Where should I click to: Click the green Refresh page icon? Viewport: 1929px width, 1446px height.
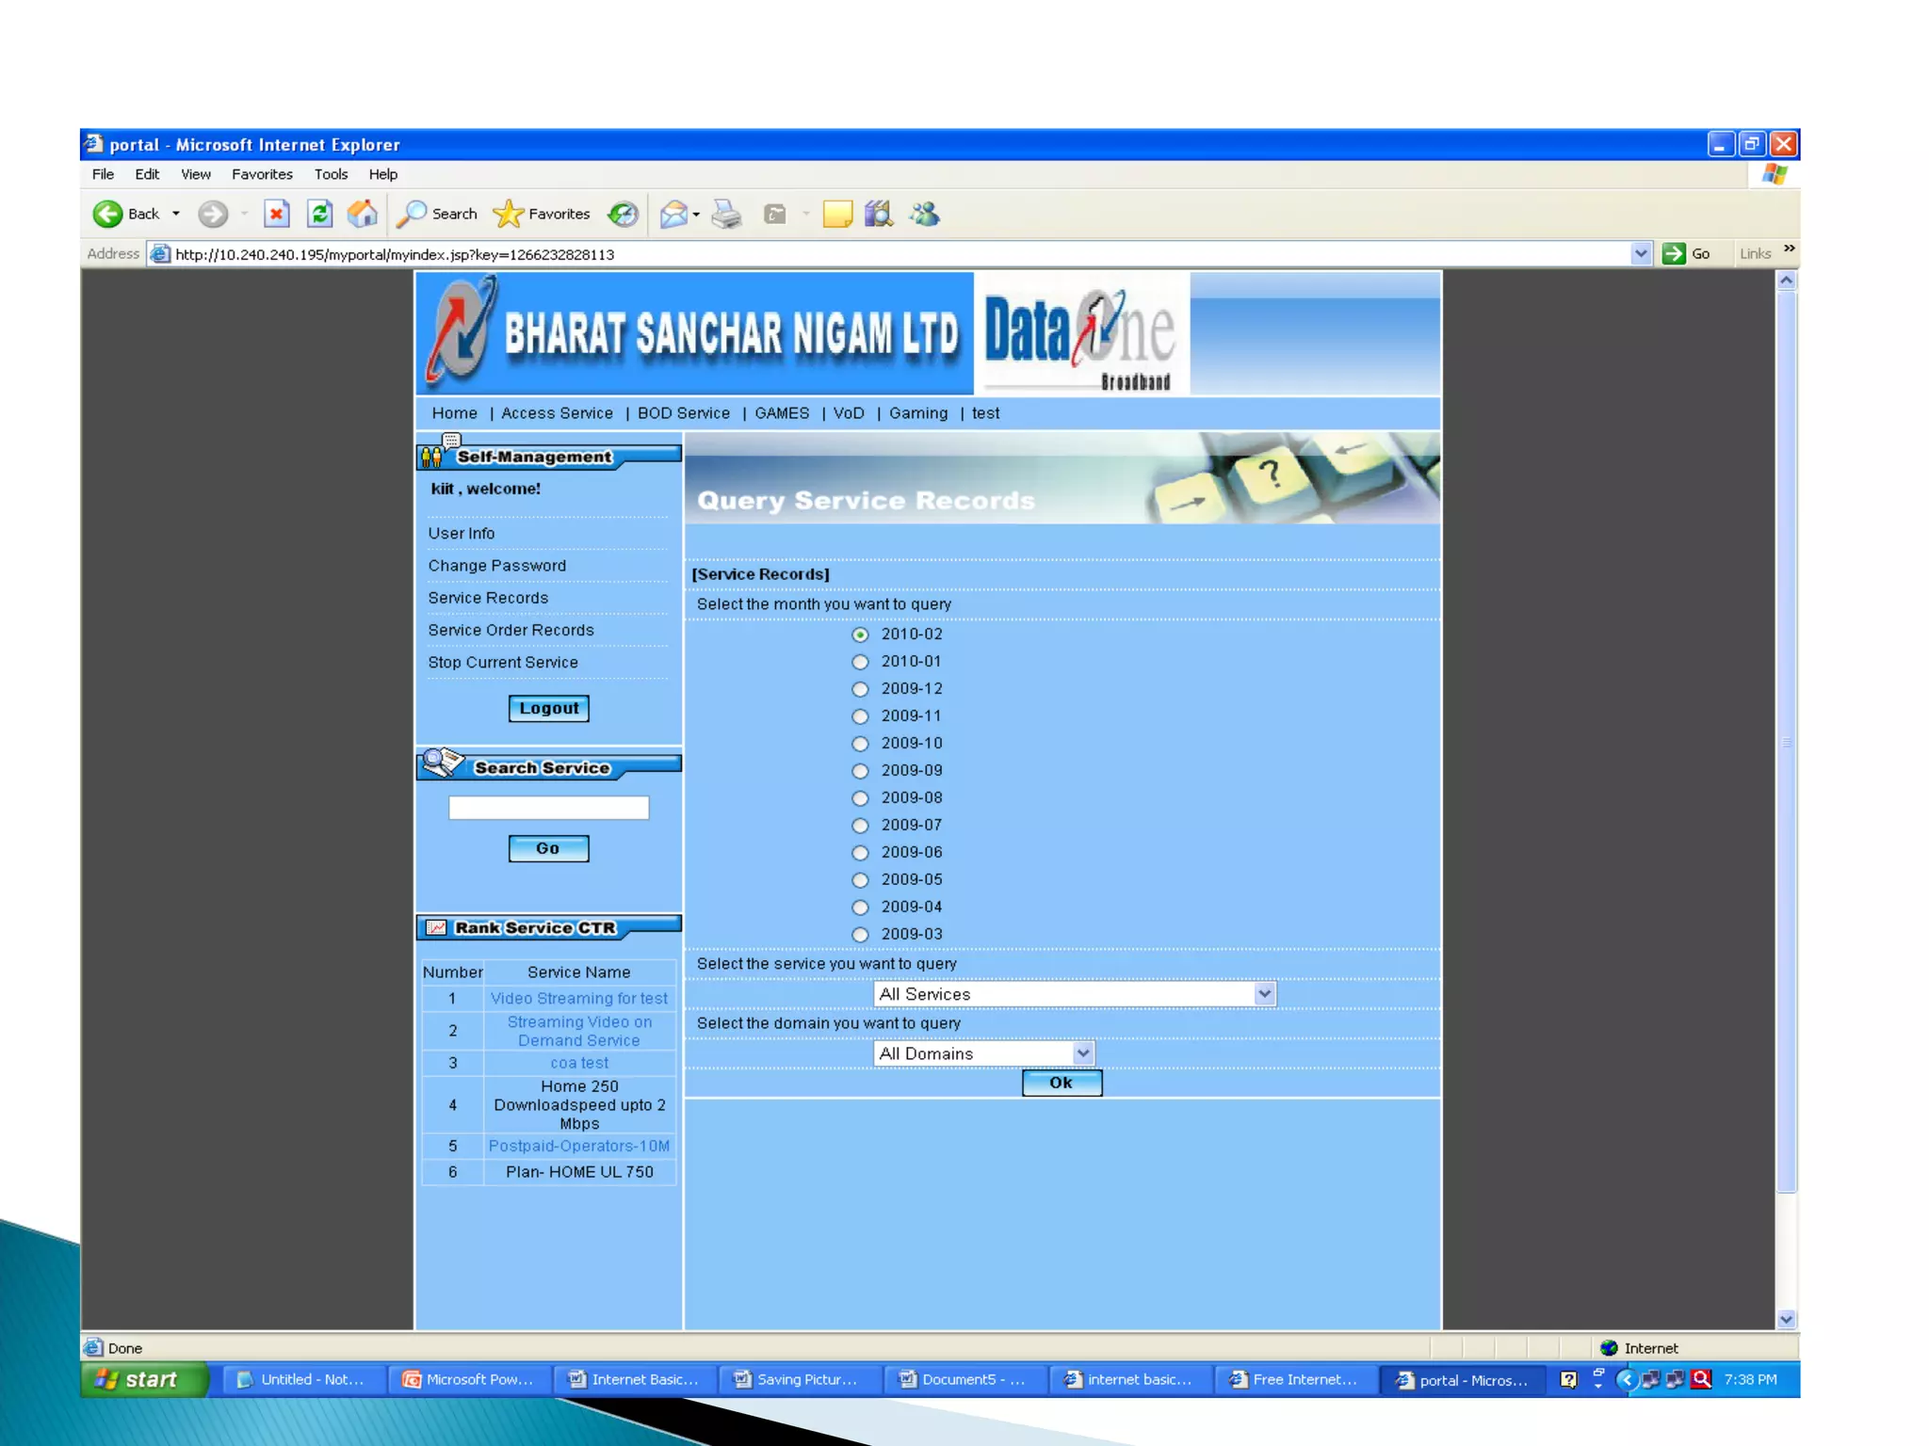click(x=320, y=214)
